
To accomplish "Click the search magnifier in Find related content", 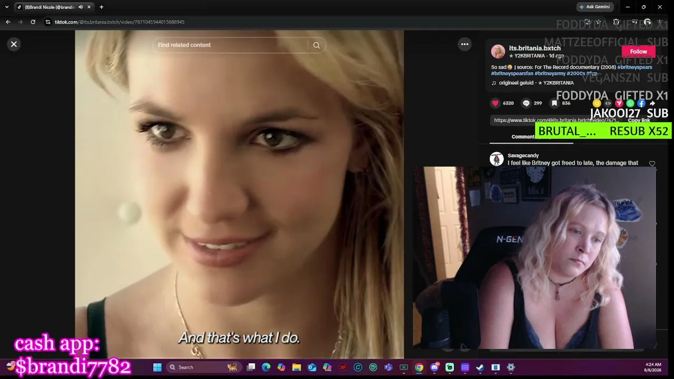I will click(316, 45).
